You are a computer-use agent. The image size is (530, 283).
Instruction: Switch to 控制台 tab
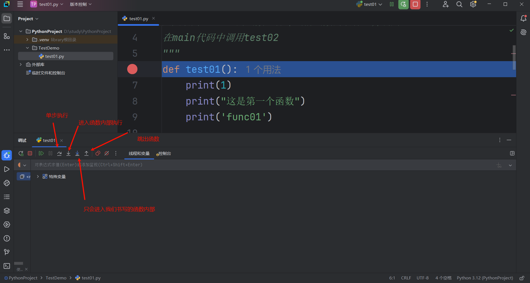[164, 154]
